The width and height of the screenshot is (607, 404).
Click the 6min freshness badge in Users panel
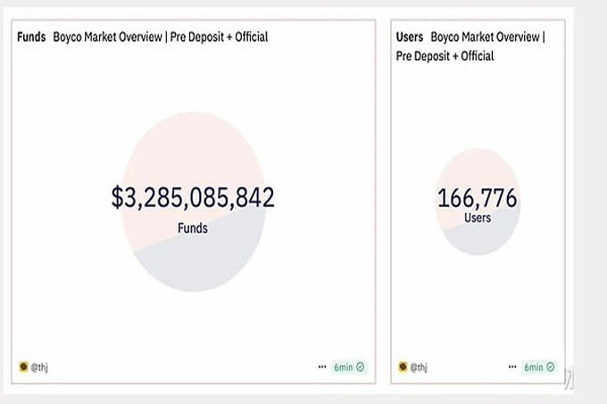tap(539, 367)
